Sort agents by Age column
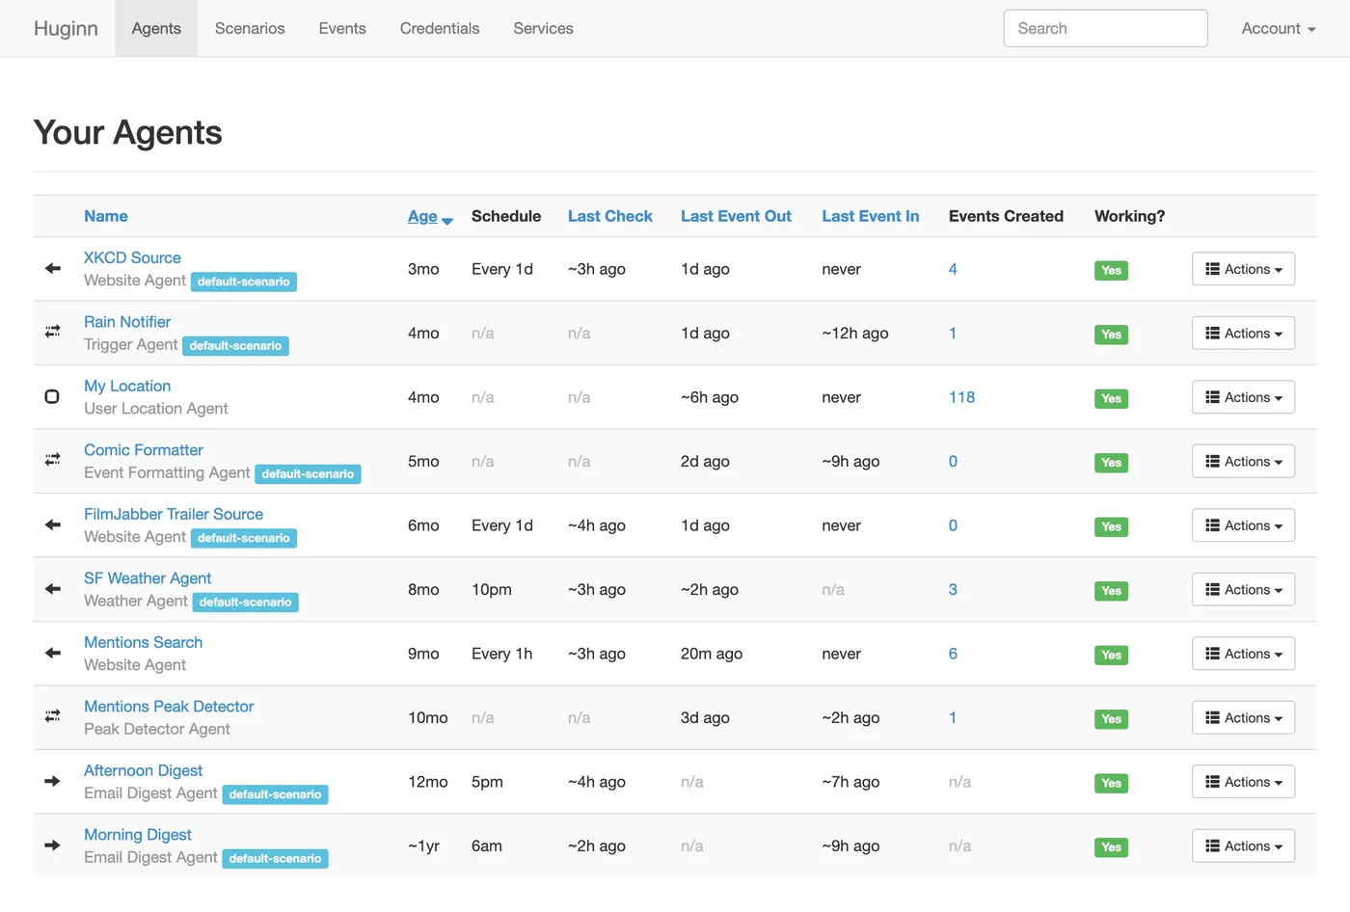The image size is (1350, 912). pos(422,216)
